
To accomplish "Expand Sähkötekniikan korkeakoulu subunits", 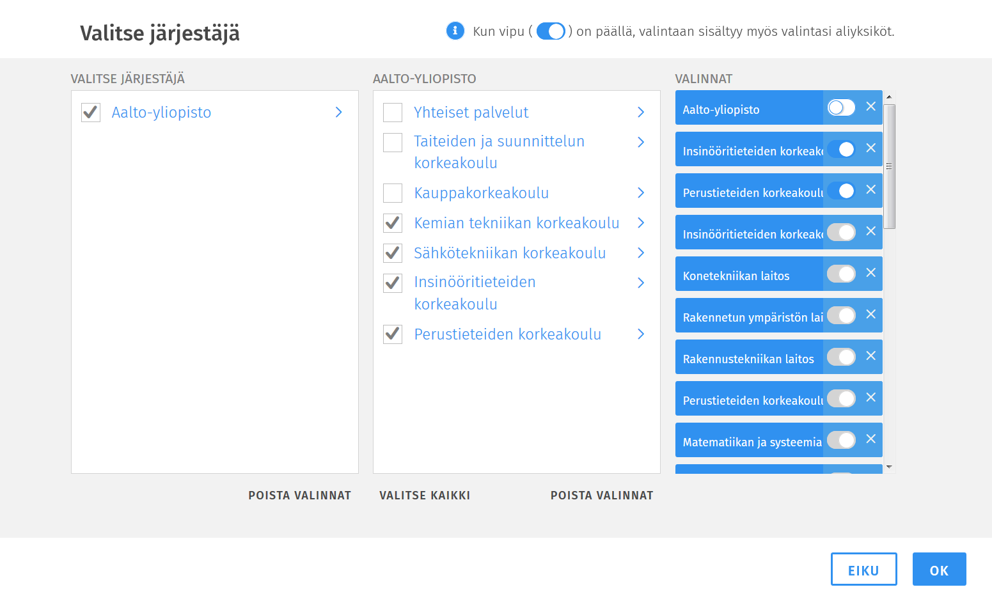I will point(641,253).
